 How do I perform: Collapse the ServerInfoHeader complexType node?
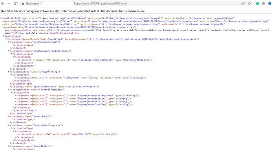[9, 89]
